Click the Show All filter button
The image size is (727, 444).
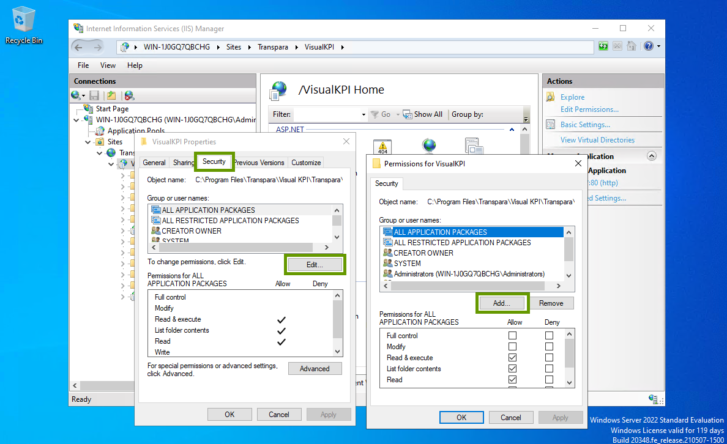tap(422, 114)
